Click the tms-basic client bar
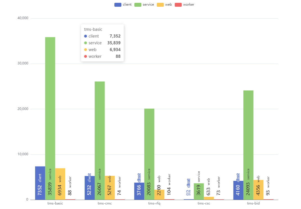 pyautogui.click(x=40, y=183)
